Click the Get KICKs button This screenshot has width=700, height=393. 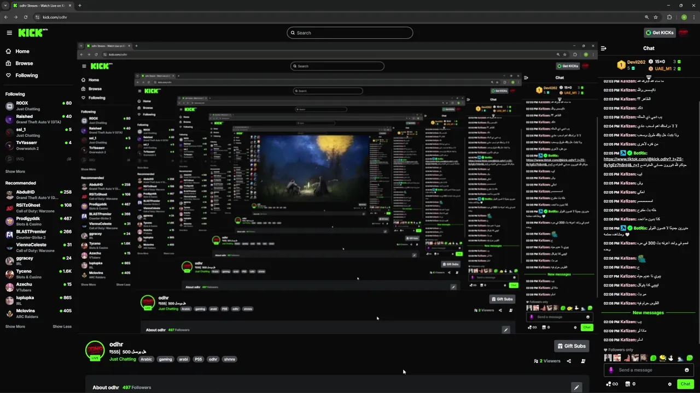(x=660, y=33)
